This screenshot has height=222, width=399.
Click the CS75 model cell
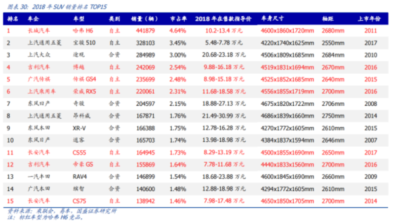click(x=80, y=201)
